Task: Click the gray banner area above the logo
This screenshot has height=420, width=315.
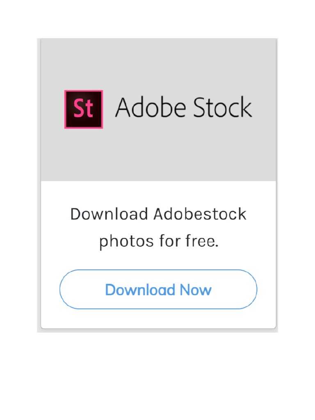Action: (x=158, y=64)
